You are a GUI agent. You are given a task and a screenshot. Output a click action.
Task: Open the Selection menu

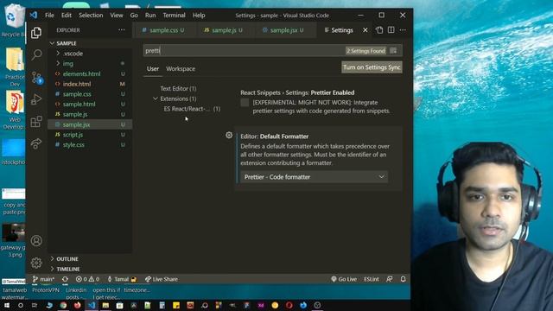click(91, 16)
